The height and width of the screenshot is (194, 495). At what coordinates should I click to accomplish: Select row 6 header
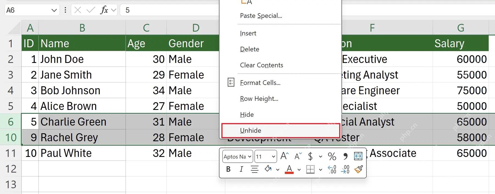(11, 122)
